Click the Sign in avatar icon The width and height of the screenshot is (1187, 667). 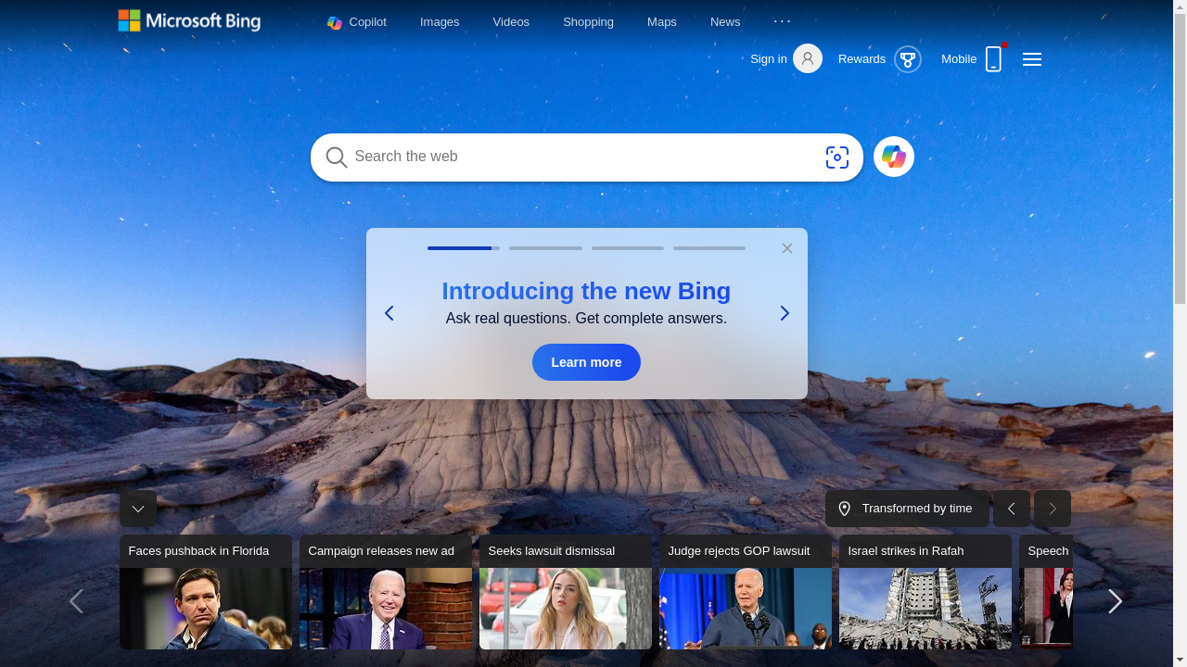point(807,59)
